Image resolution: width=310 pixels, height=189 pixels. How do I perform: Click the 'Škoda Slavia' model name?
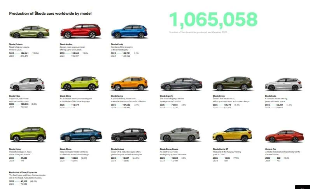click(x=66, y=149)
